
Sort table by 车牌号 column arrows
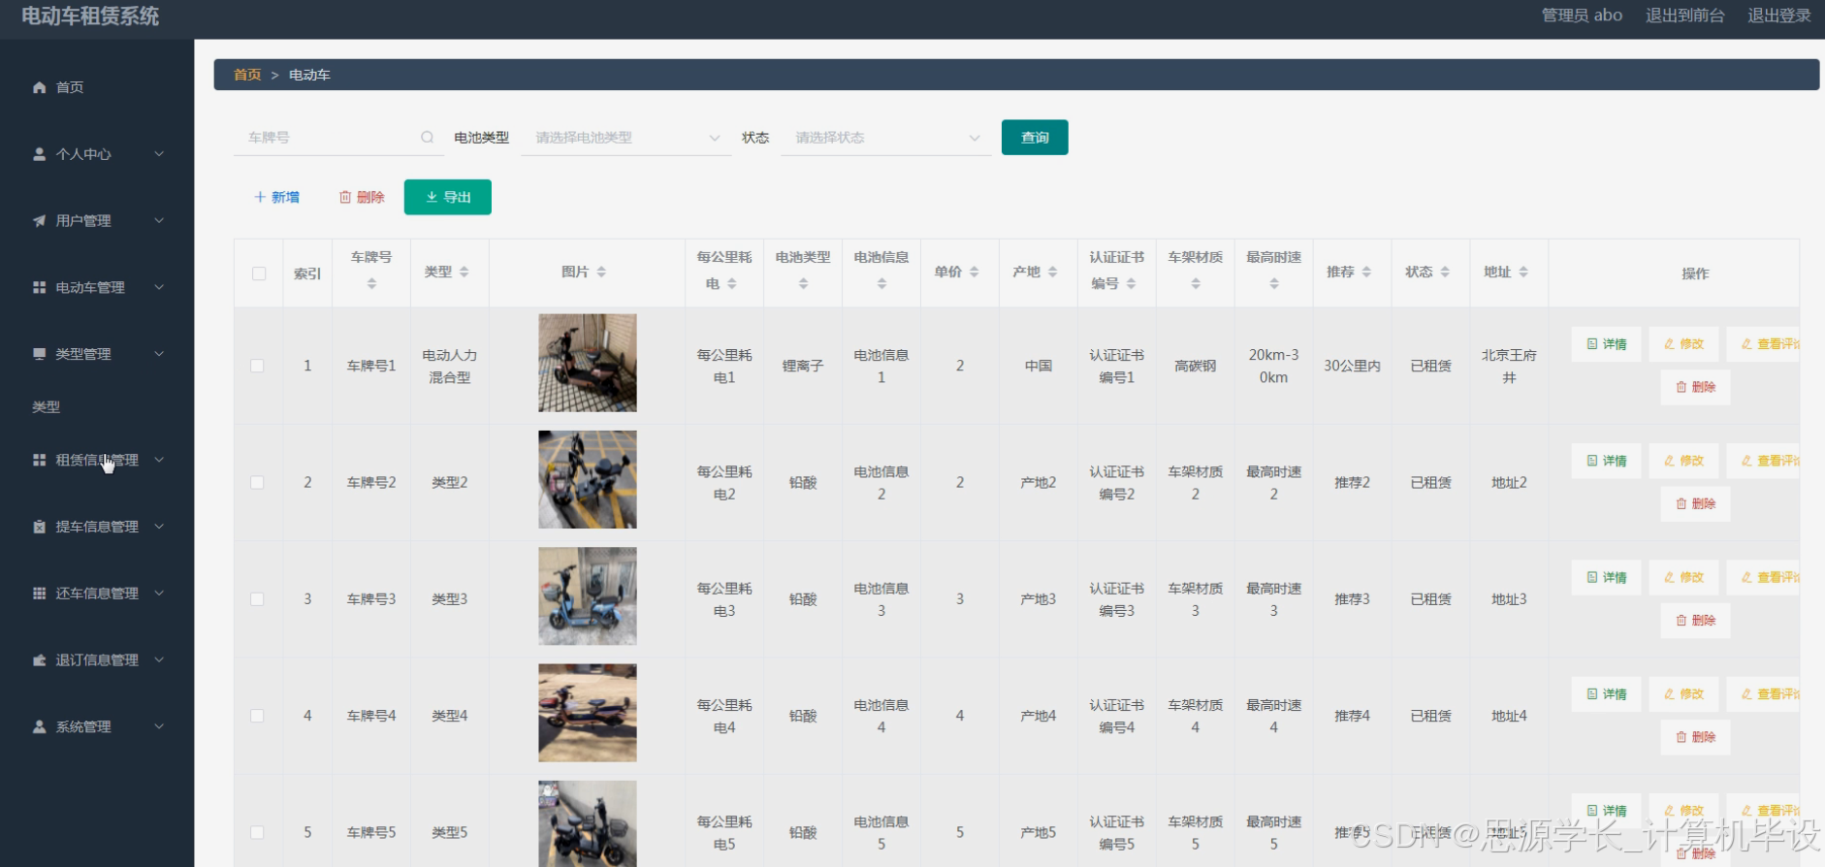tap(371, 284)
